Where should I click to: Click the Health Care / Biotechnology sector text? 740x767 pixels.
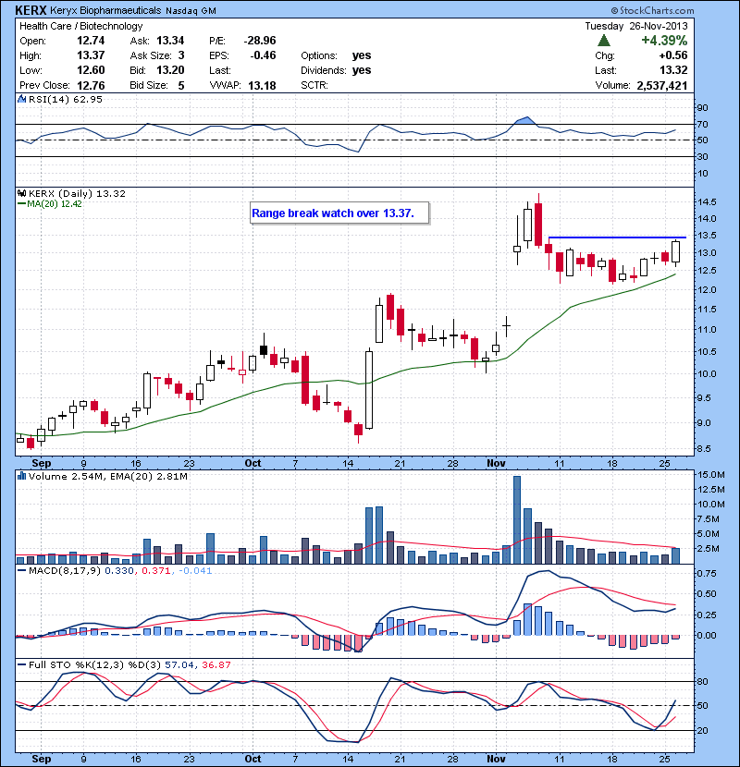[x=80, y=26]
